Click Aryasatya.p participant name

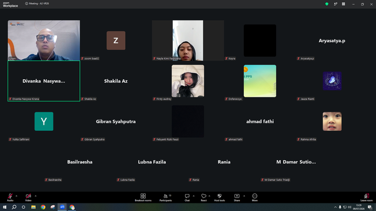[332, 40]
